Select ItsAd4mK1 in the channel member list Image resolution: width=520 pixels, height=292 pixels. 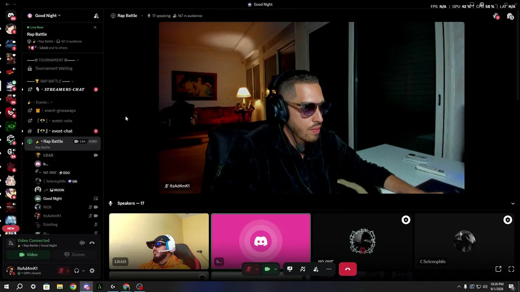[67, 216]
